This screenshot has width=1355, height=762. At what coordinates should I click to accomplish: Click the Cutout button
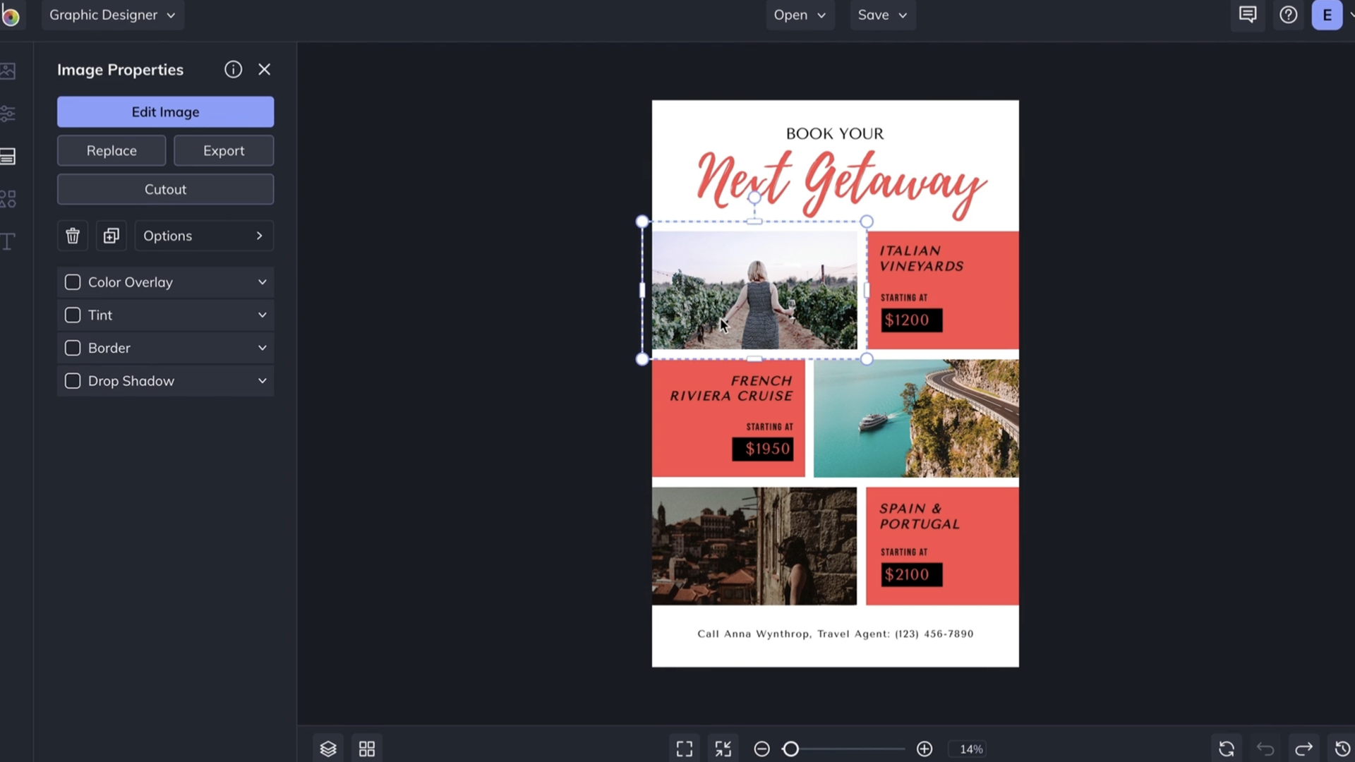[x=165, y=189]
